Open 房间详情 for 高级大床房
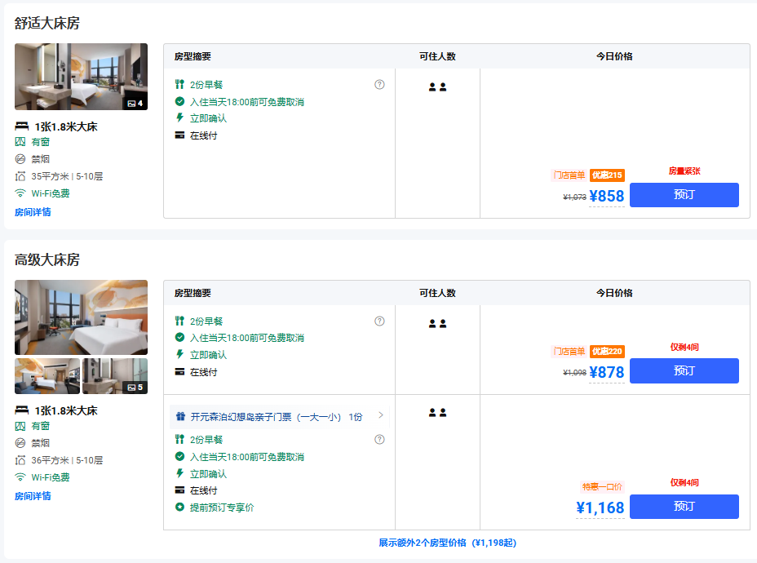The height and width of the screenshot is (563, 757). (33, 496)
